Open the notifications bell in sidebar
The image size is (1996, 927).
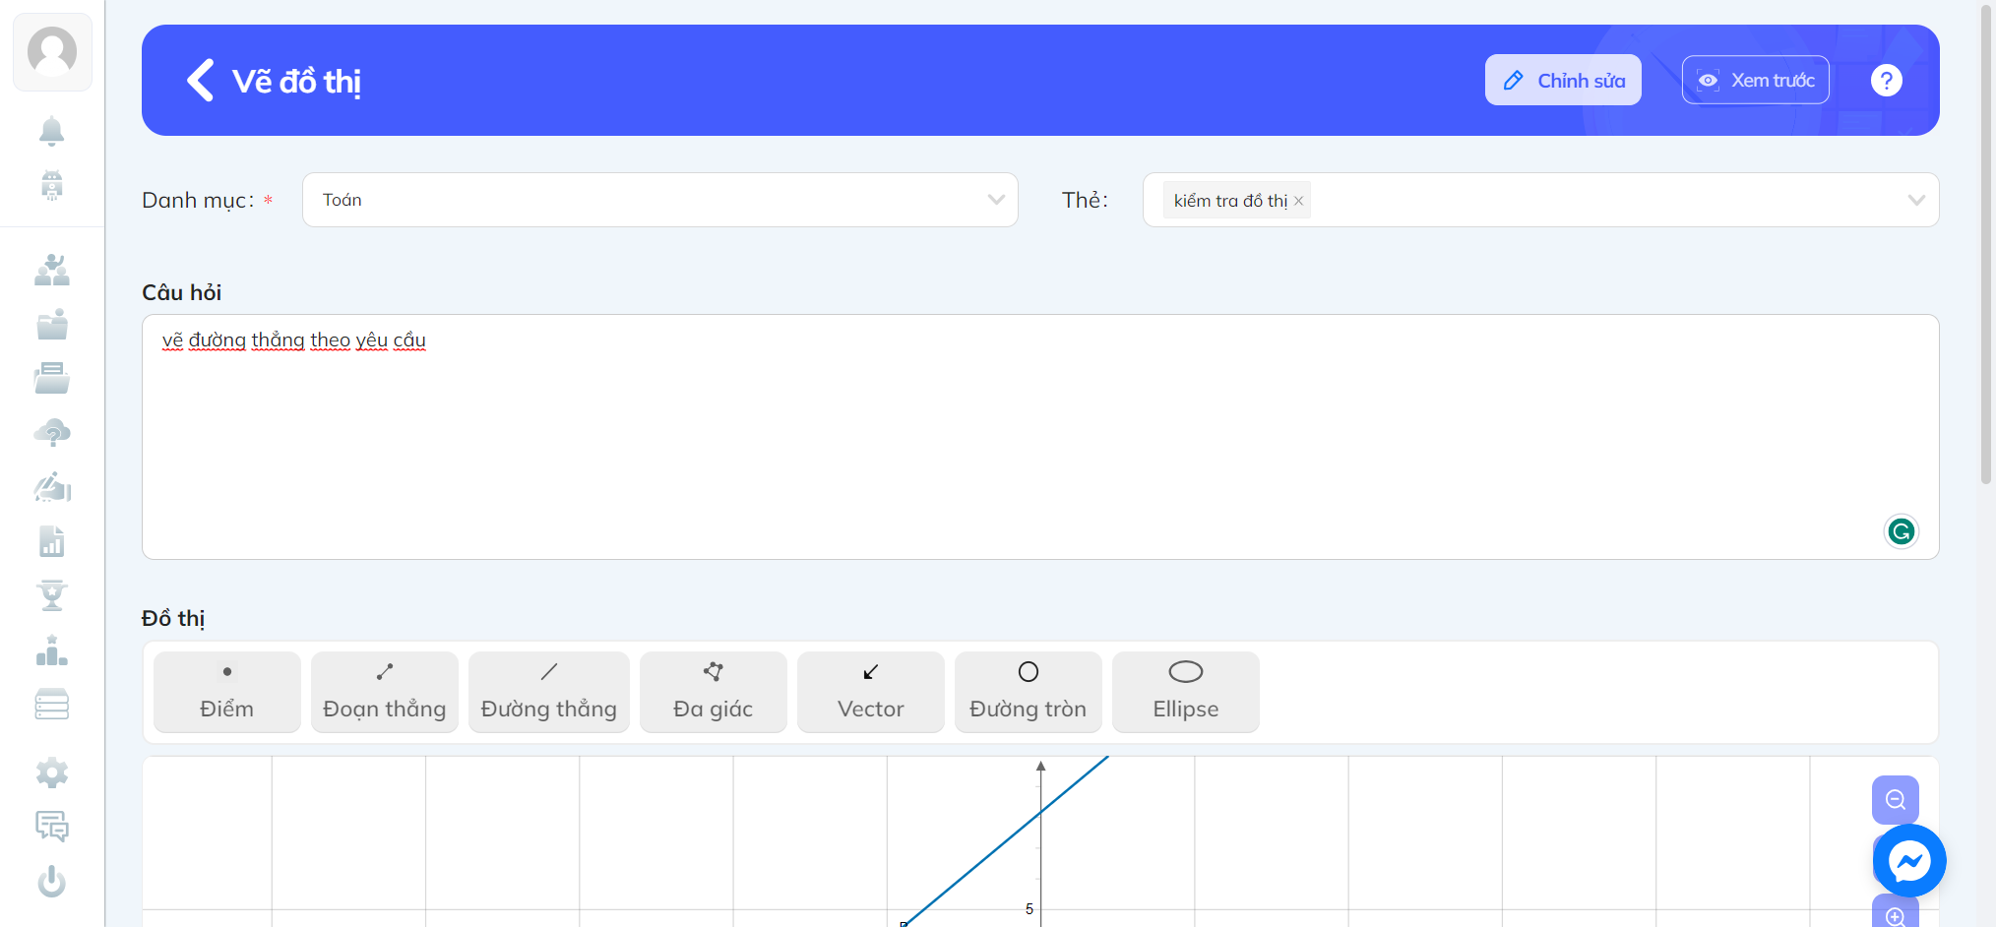pos(52,131)
